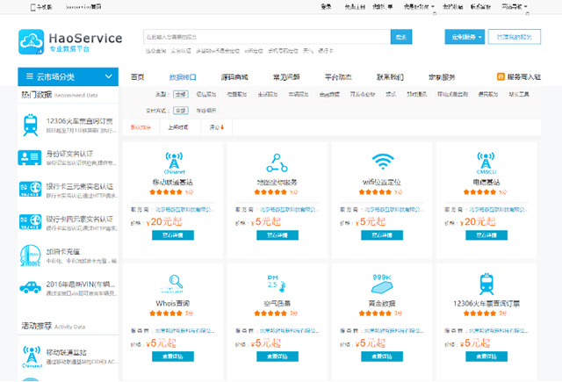This screenshot has width=562, height=382.
Task: Click the blue search button
Action: coord(402,37)
